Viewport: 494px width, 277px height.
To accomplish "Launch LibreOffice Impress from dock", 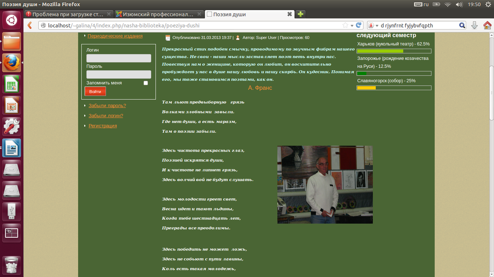I will click(x=12, y=105).
